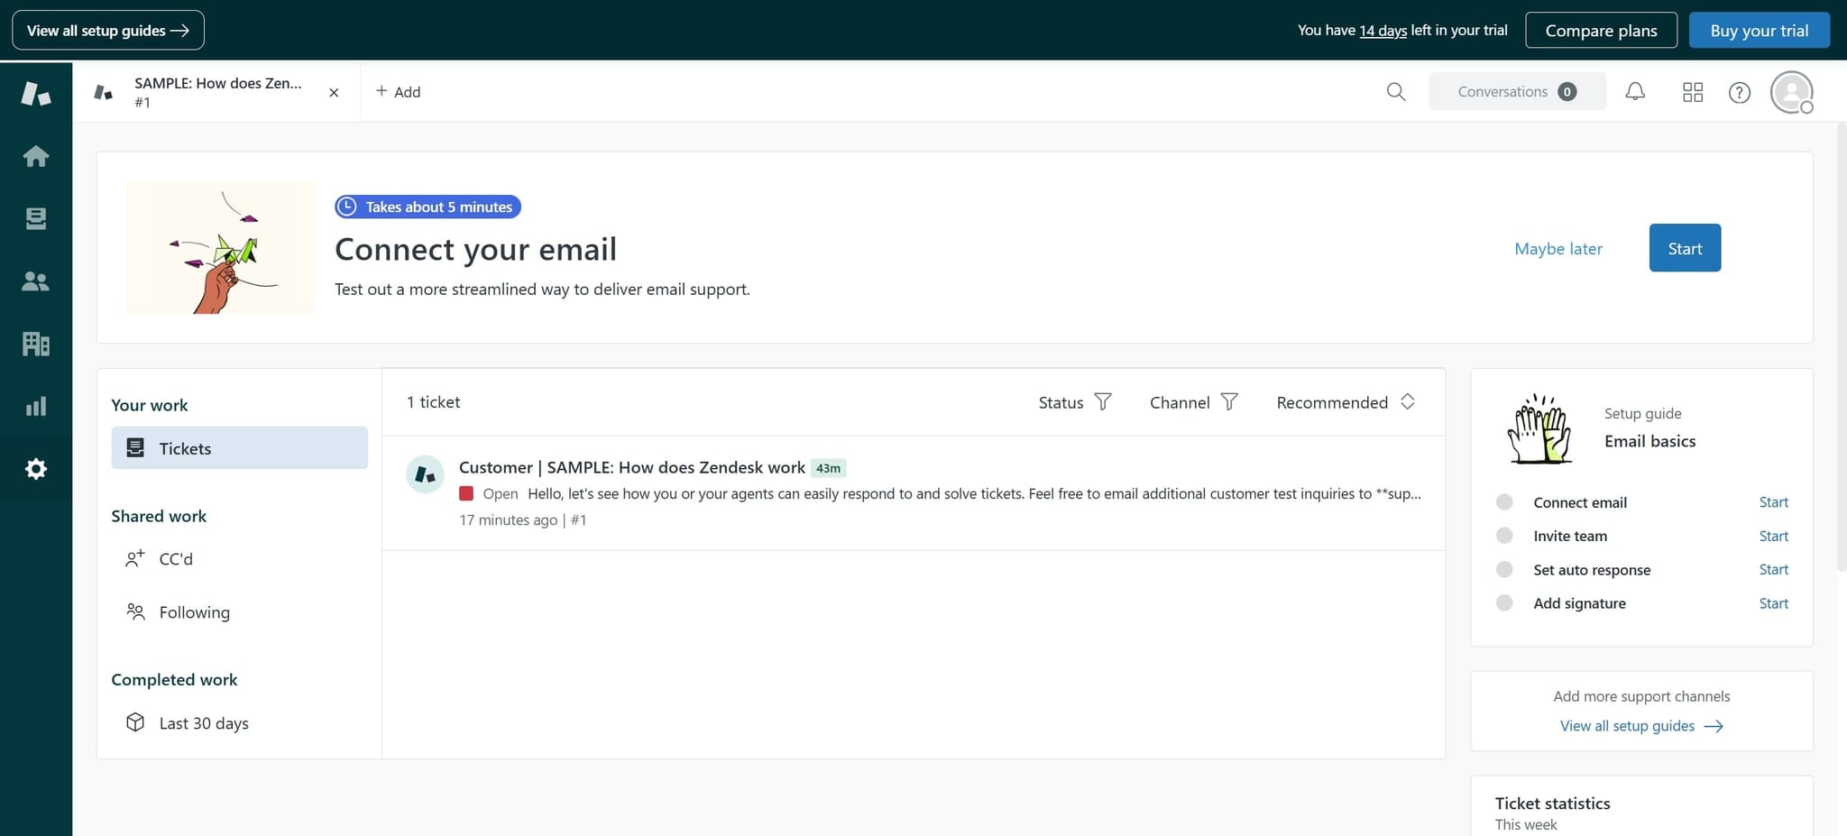Open the Home dashboard icon

[36, 155]
